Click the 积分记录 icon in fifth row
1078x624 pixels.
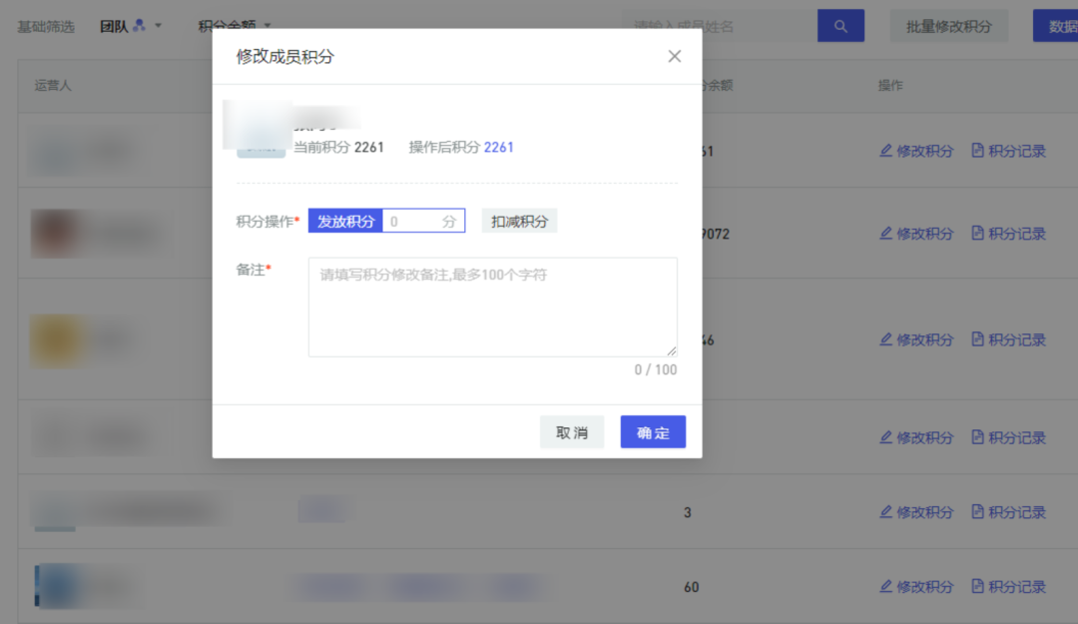coord(978,512)
